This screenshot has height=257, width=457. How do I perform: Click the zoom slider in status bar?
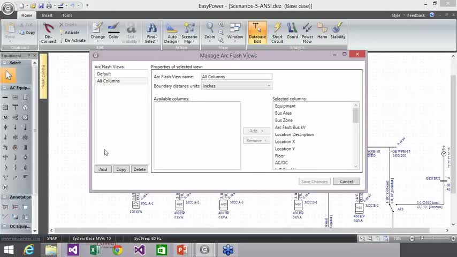coord(422,238)
